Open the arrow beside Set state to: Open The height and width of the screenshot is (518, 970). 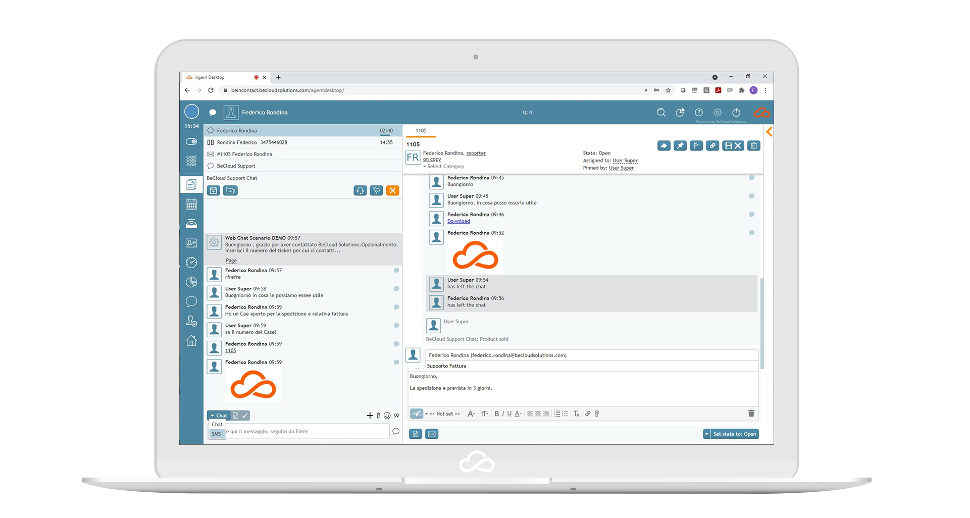click(706, 434)
